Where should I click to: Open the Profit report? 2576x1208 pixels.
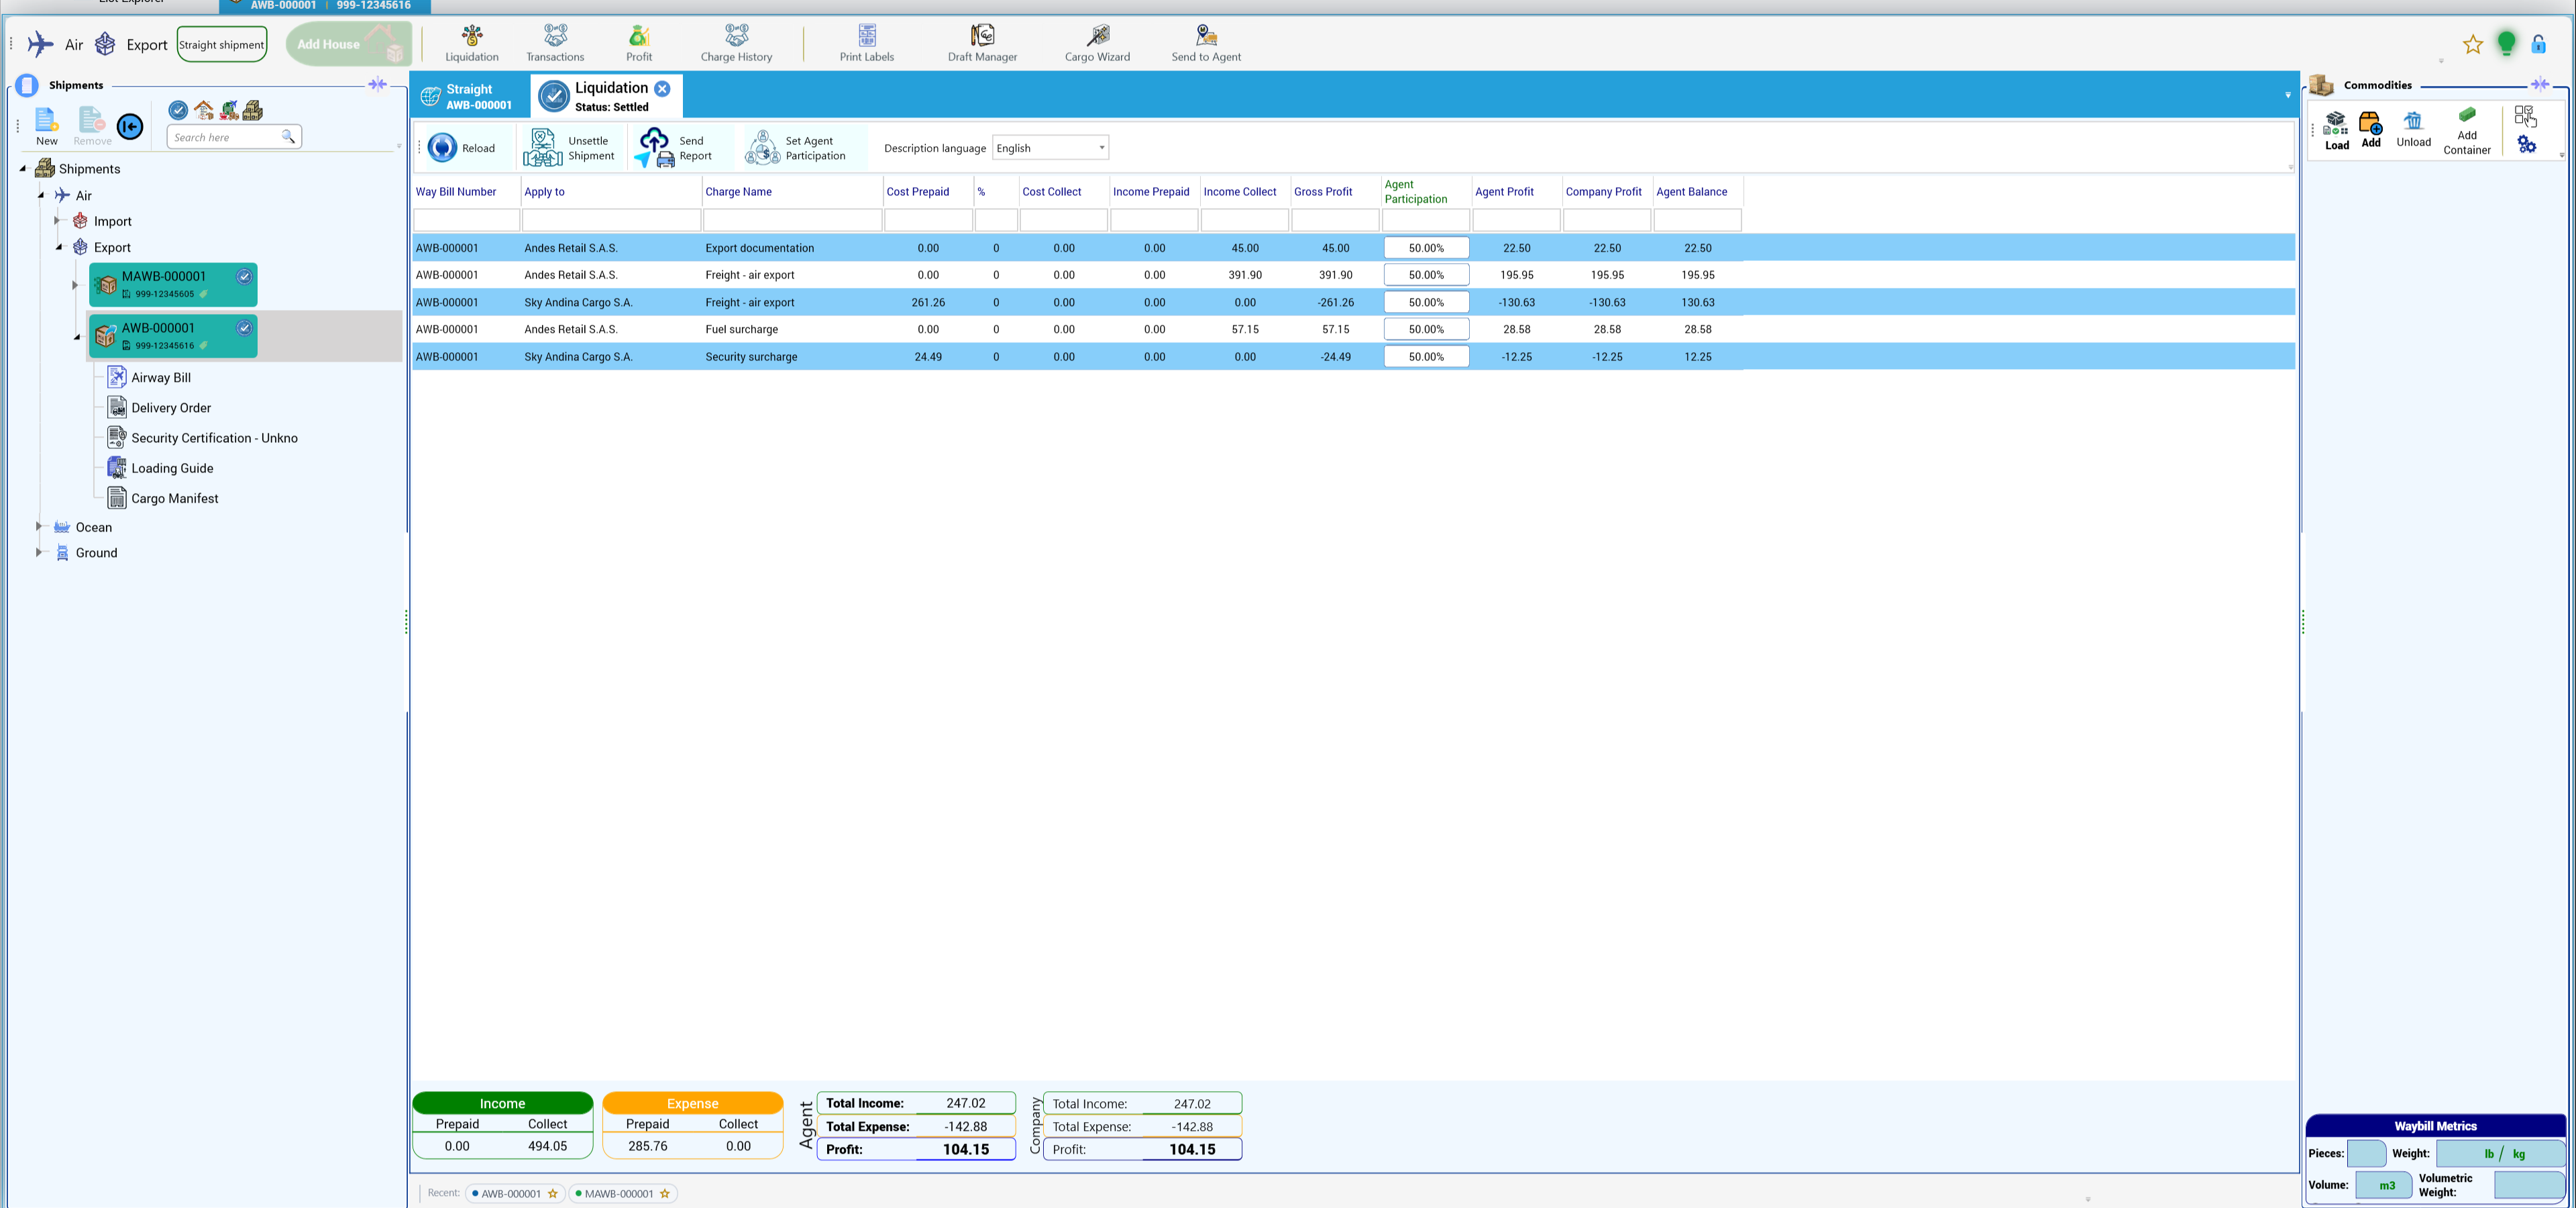pyautogui.click(x=639, y=44)
